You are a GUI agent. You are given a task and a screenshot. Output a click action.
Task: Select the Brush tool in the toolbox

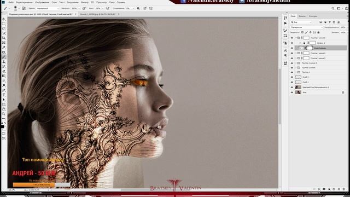(4, 57)
